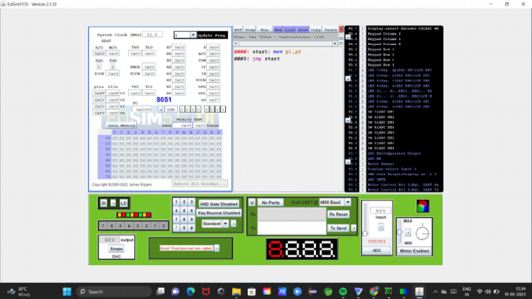This screenshot has width=532, height=299.
Task: Click the System Clock MHz input field
Action: 154,34
